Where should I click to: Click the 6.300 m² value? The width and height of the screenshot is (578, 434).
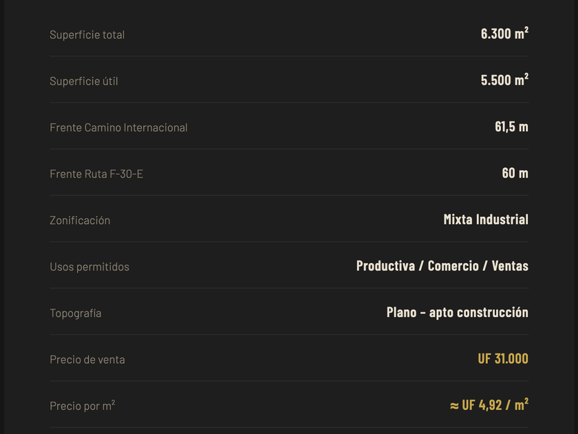point(504,34)
